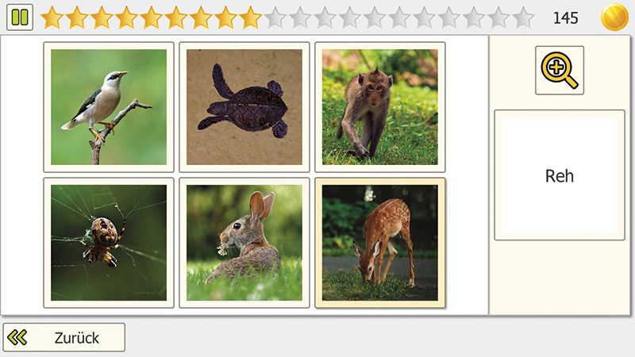Select the bird on branch picture
The width and height of the screenshot is (635, 357).
(109, 107)
